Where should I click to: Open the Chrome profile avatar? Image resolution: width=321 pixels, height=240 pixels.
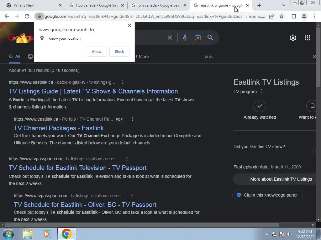(x=304, y=16)
